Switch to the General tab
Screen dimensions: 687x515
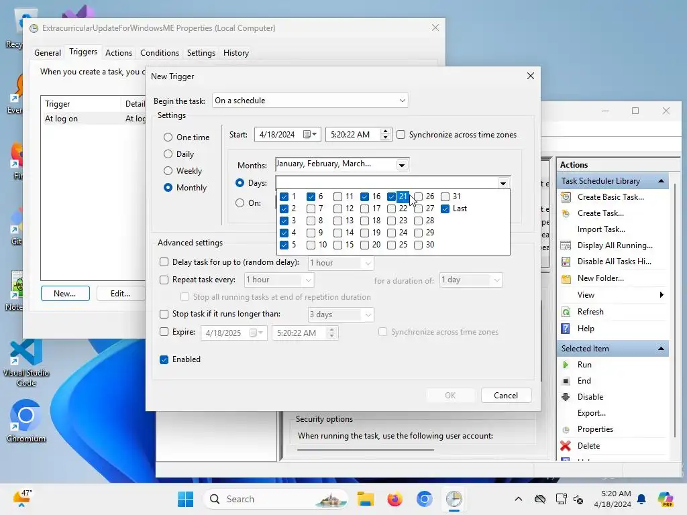click(48, 53)
